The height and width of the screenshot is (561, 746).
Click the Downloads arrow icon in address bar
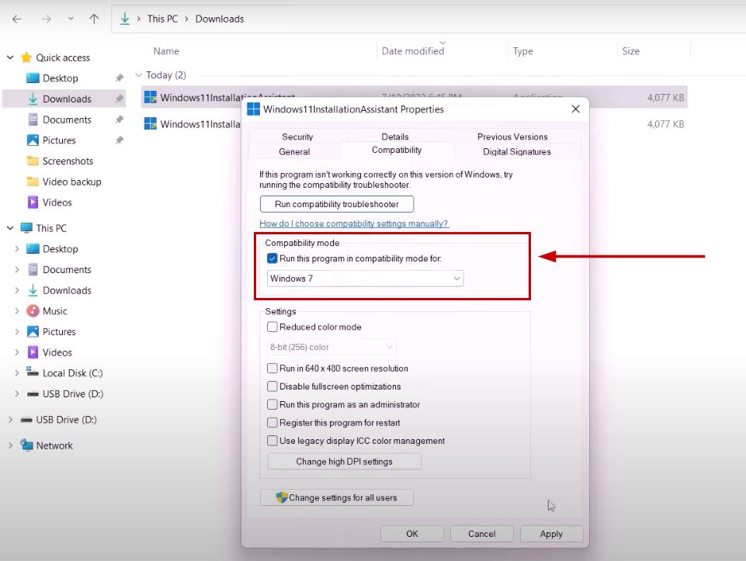(x=125, y=19)
